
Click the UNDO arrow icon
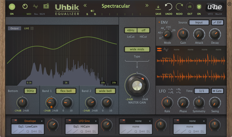(168, 7)
